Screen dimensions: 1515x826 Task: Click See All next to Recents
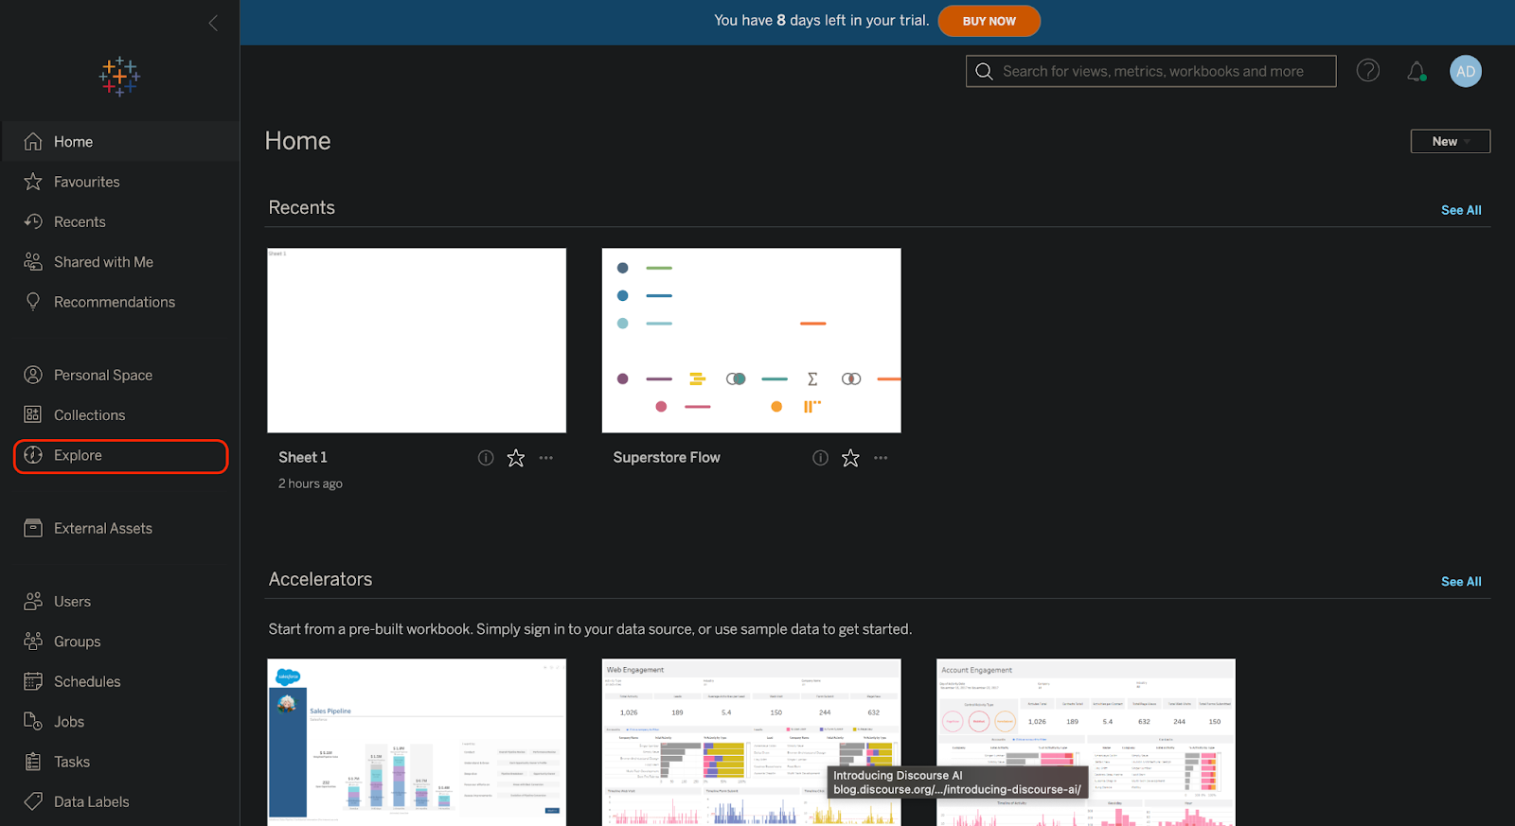pyautogui.click(x=1461, y=210)
